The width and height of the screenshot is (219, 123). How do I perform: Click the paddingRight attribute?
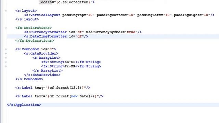(x=192, y=15)
